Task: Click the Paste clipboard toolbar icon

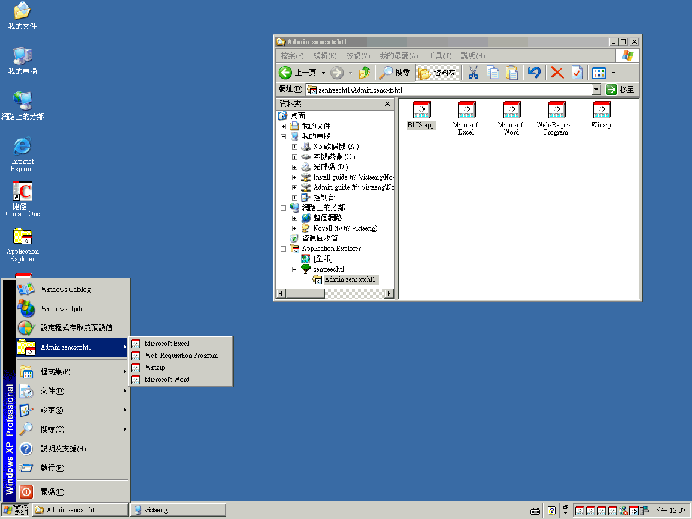Action: coord(512,73)
